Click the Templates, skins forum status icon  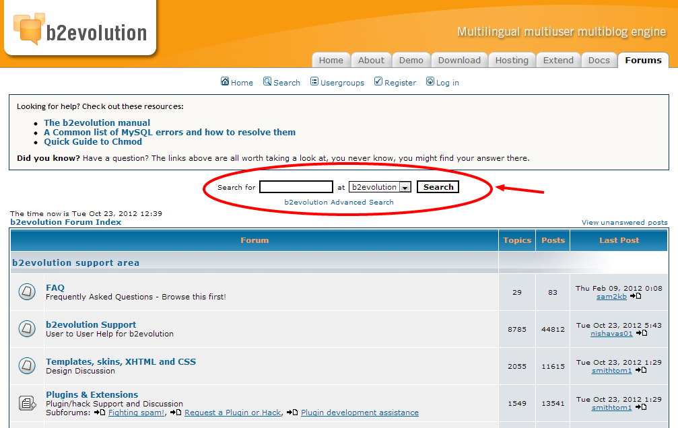tap(27, 366)
